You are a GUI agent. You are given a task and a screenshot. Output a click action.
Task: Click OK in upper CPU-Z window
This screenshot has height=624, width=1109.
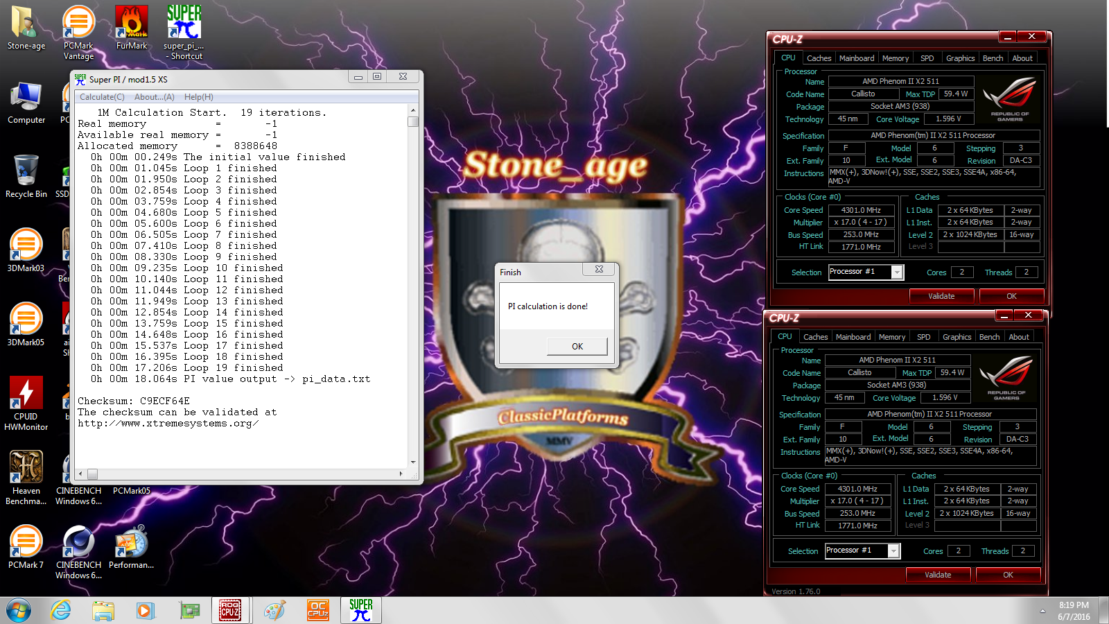tap(1011, 296)
